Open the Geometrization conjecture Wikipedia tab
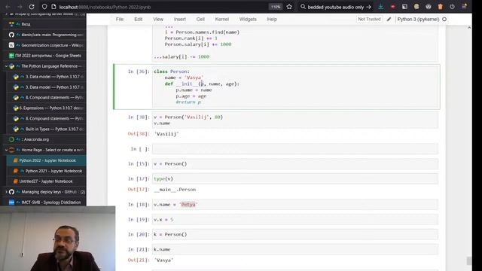482x271 pixels. click(x=45, y=45)
